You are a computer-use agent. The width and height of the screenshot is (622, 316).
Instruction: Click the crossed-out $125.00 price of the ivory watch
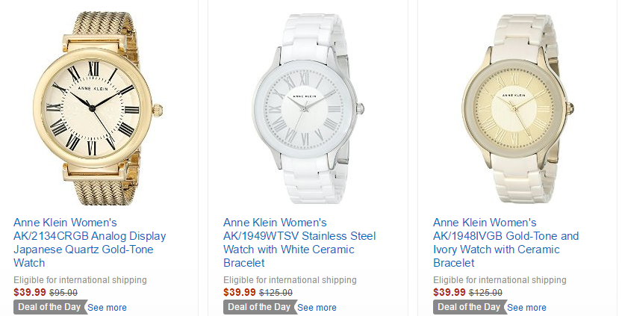tap(485, 293)
